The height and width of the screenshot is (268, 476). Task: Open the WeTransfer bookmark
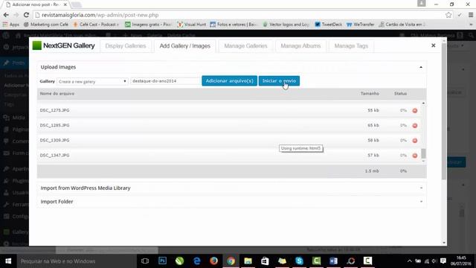point(360,25)
